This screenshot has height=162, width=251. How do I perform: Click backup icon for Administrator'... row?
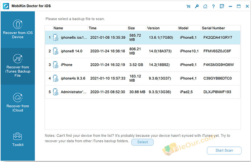[x=56, y=92]
